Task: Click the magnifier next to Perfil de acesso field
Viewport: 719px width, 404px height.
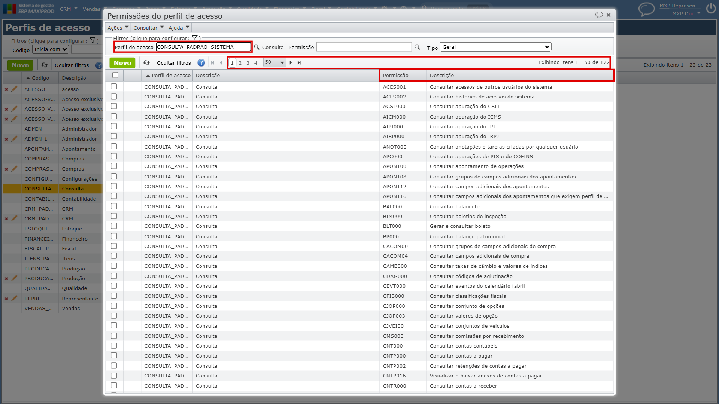Action: 257,47
